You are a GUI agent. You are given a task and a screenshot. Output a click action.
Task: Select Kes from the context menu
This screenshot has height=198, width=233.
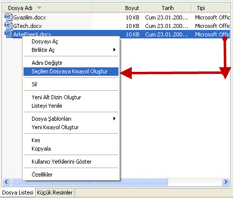(x=71, y=140)
